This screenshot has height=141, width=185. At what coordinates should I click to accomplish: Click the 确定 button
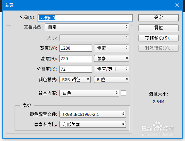pyautogui.click(x=159, y=18)
